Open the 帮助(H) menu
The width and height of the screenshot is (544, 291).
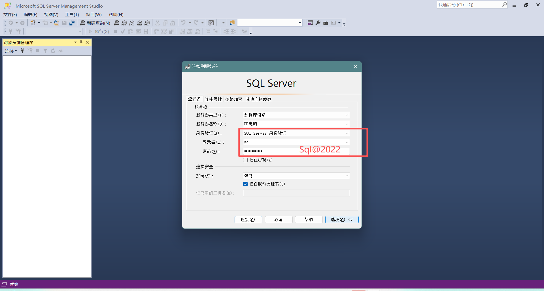(x=116, y=15)
